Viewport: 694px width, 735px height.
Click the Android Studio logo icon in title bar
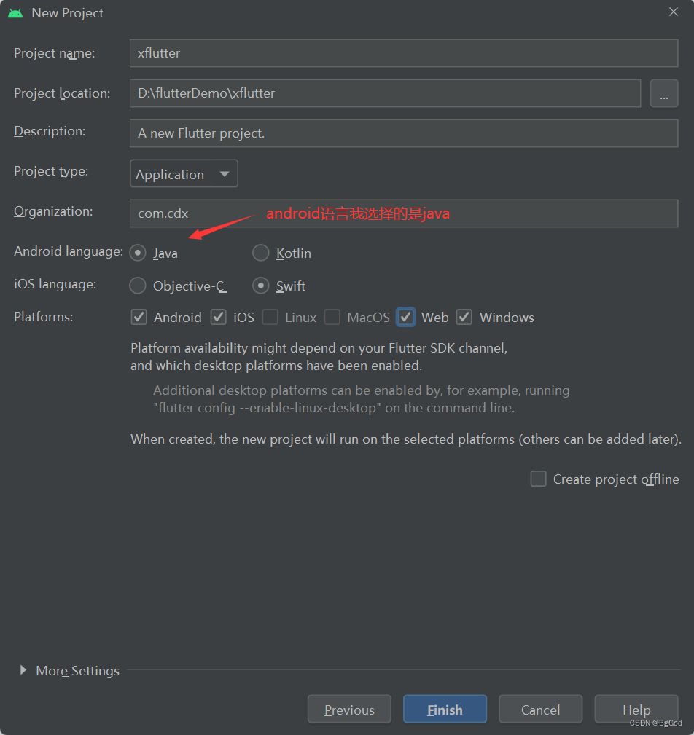coord(15,13)
